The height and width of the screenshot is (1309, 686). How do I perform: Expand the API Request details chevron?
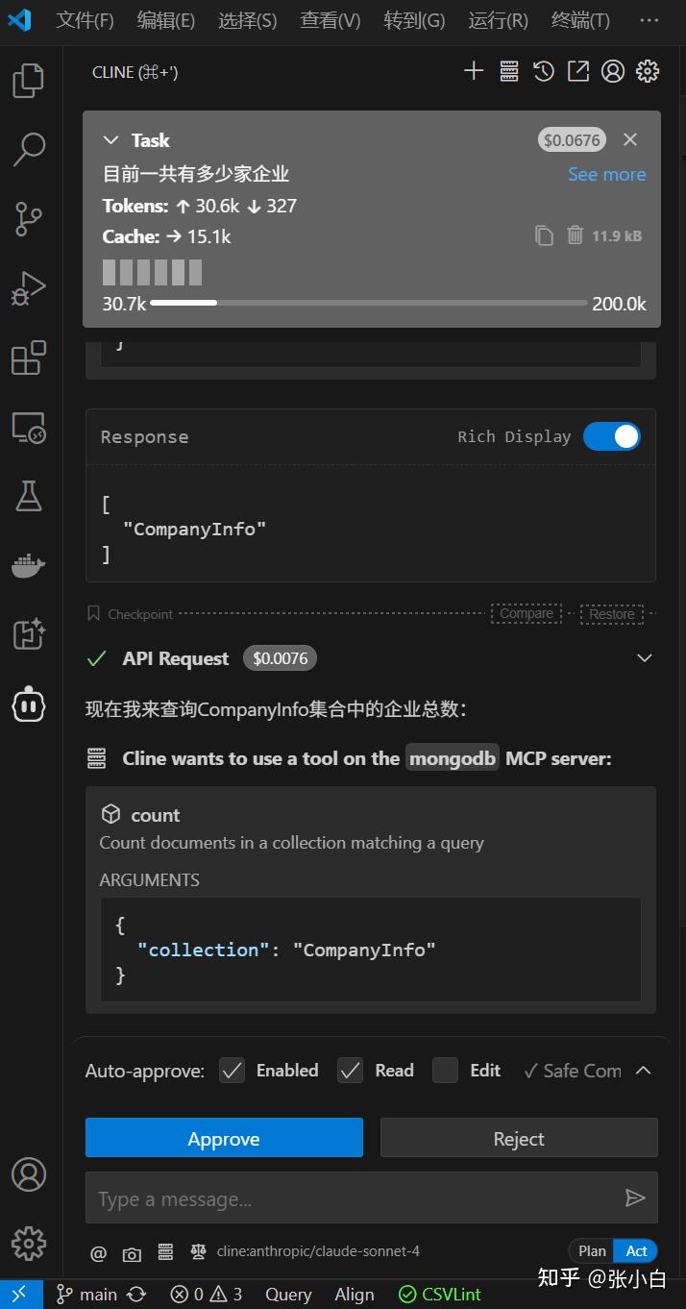(x=645, y=658)
